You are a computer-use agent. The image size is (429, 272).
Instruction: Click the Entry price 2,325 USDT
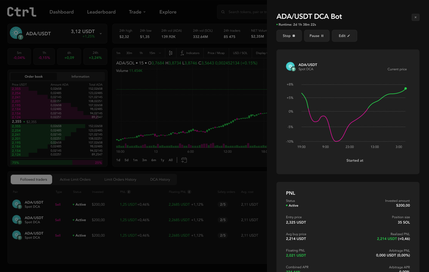296,222
